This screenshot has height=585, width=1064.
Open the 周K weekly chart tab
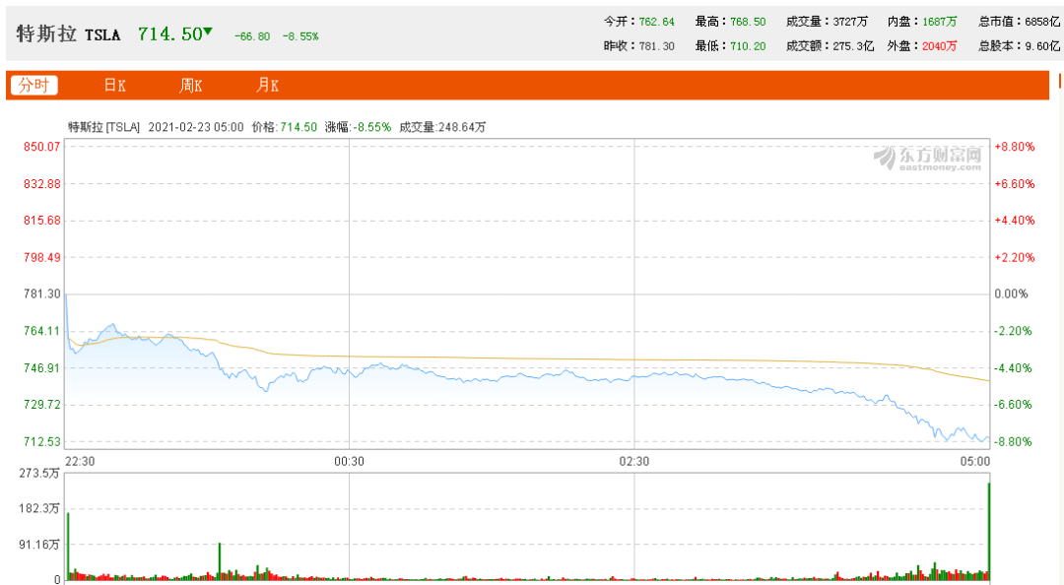click(x=191, y=86)
